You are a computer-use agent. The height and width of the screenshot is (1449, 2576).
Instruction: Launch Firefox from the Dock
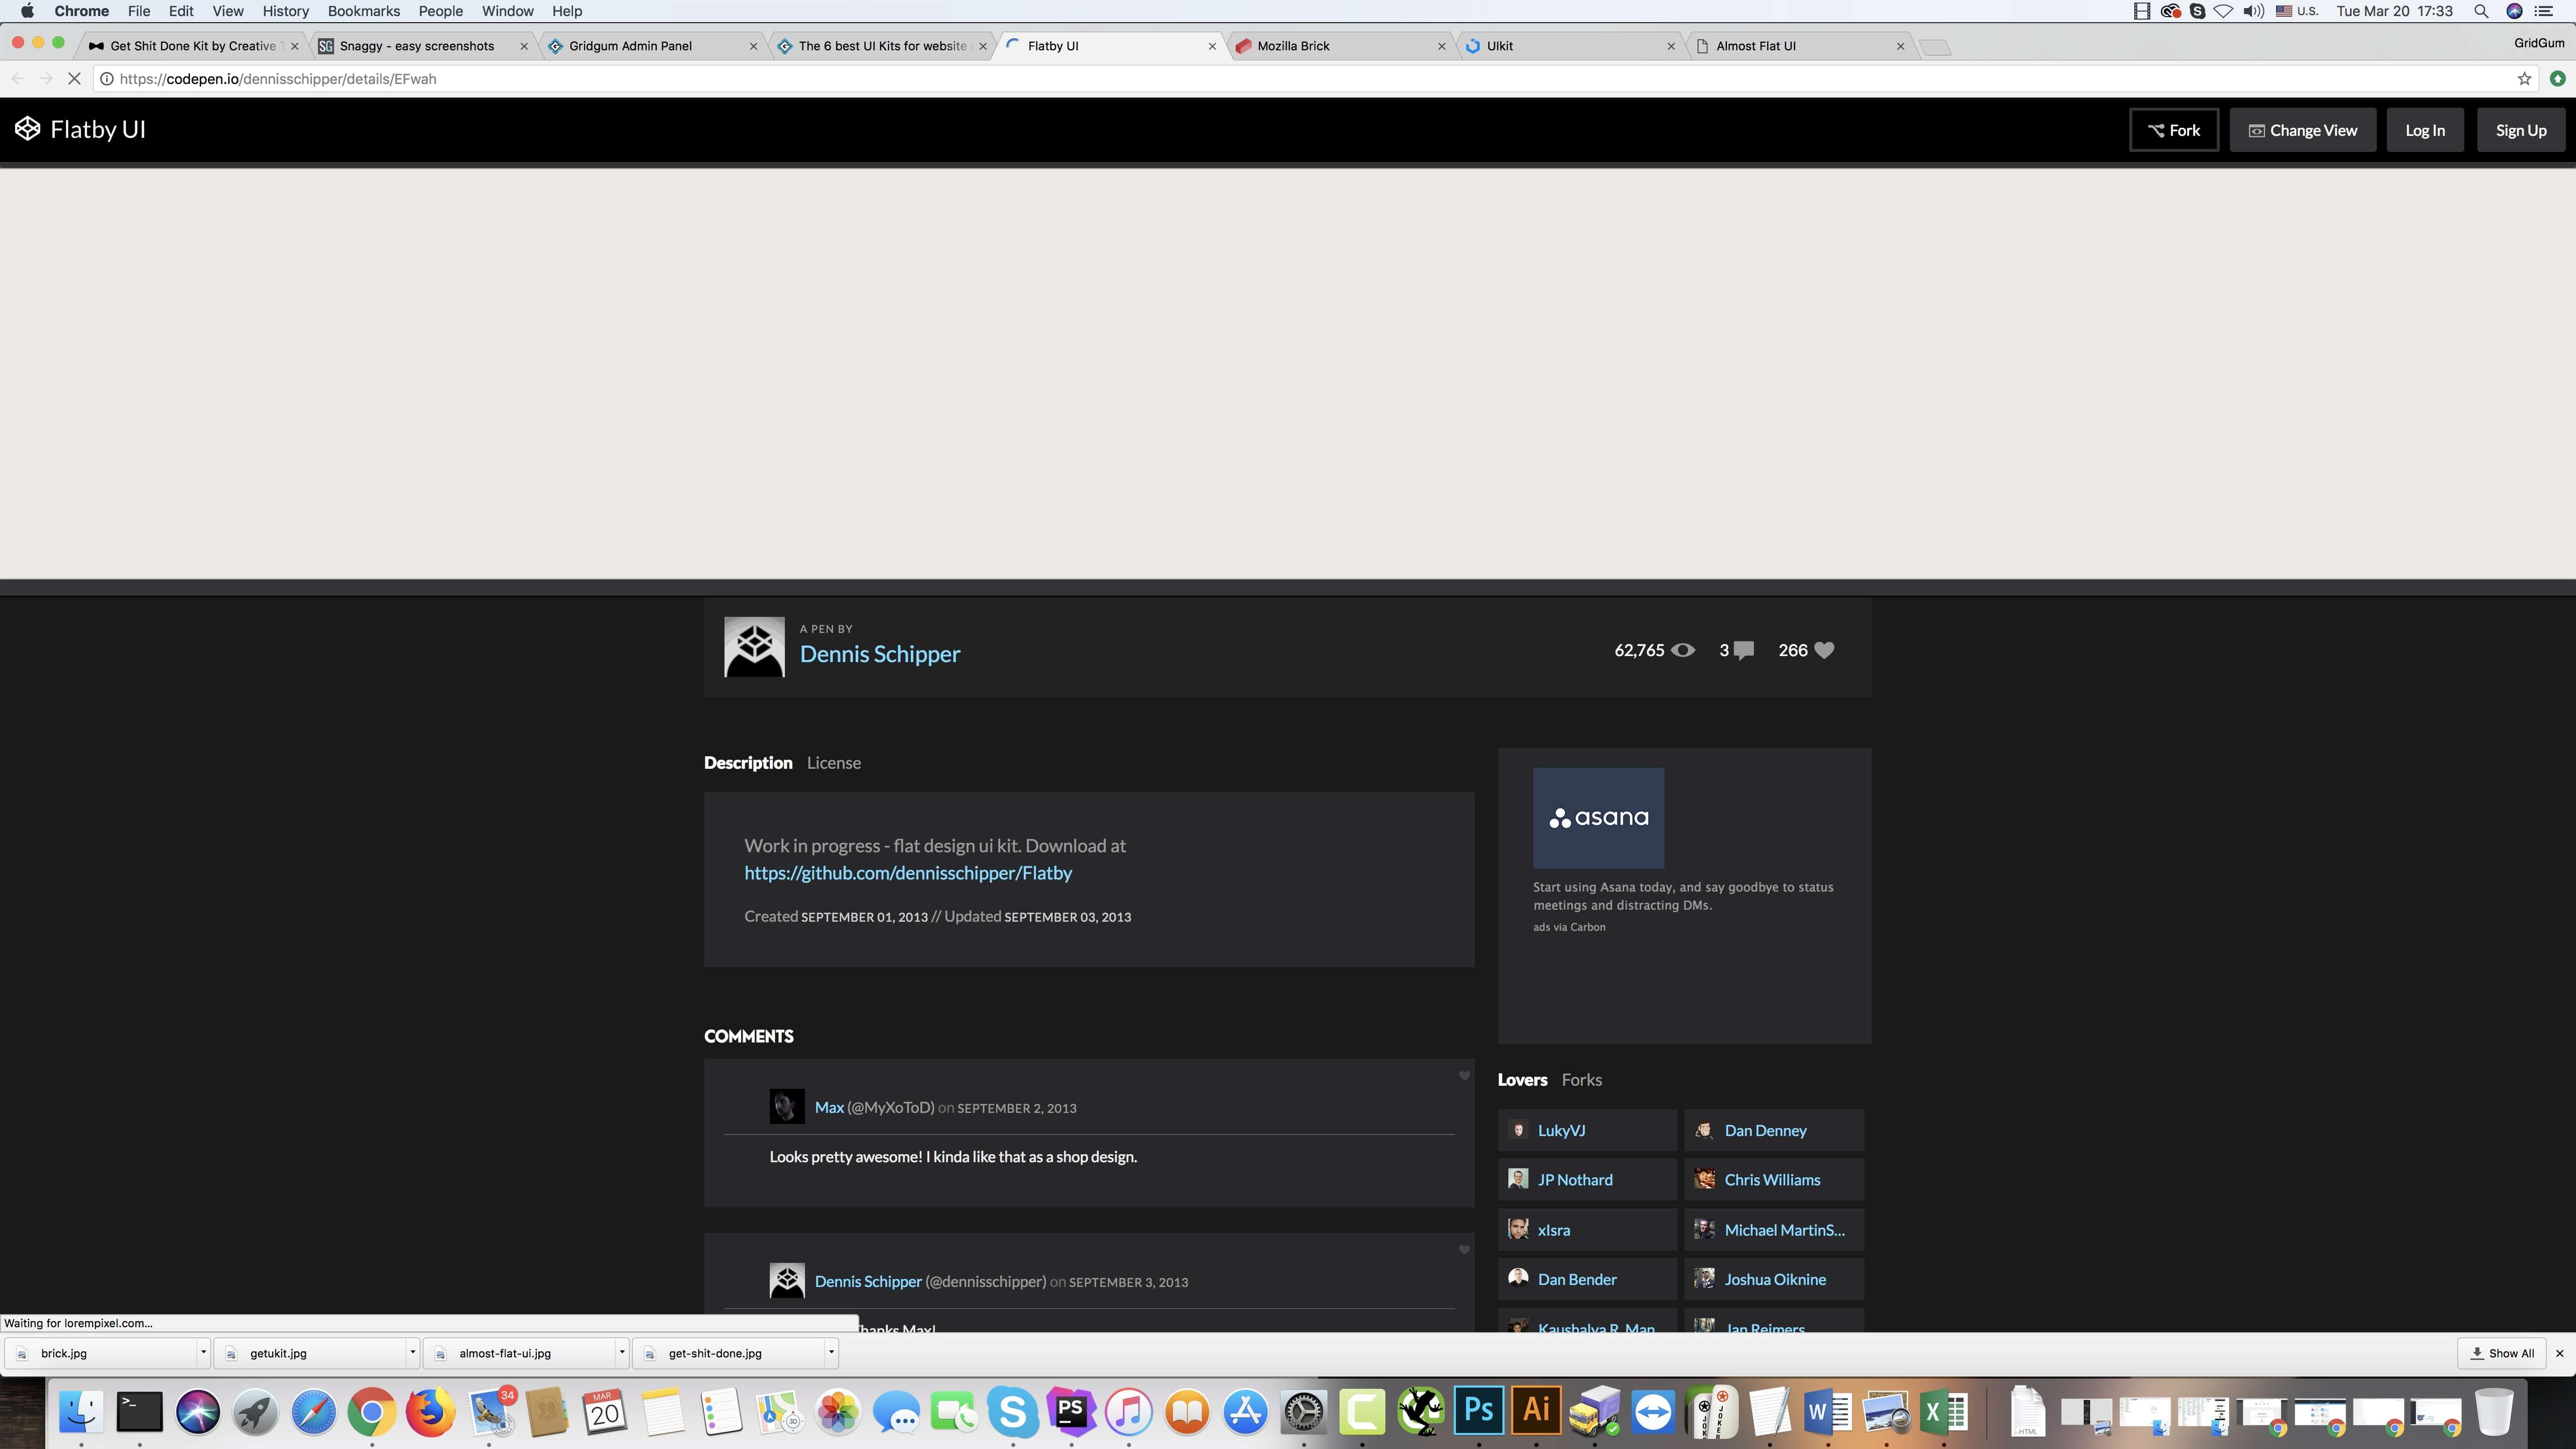430,1412
